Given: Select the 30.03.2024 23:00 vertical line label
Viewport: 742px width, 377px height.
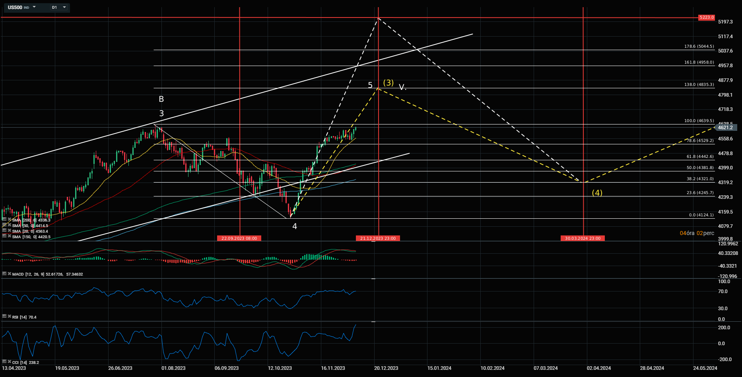Looking at the screenshot, I should (x=583, y=238).
